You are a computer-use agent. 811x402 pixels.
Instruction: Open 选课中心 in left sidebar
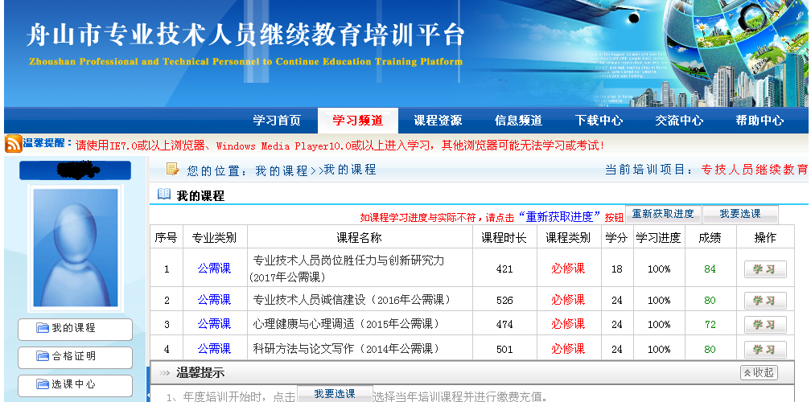75,385
